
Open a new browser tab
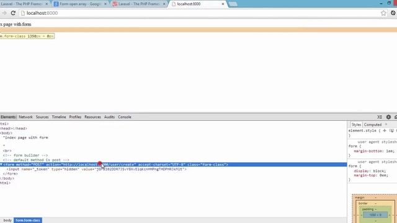click(x=233, y=4)
